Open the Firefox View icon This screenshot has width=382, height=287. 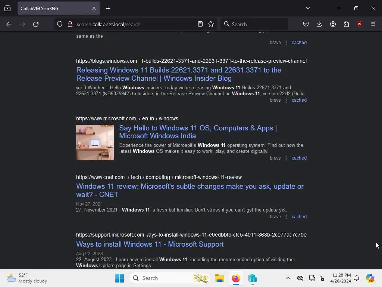[7, 8]
